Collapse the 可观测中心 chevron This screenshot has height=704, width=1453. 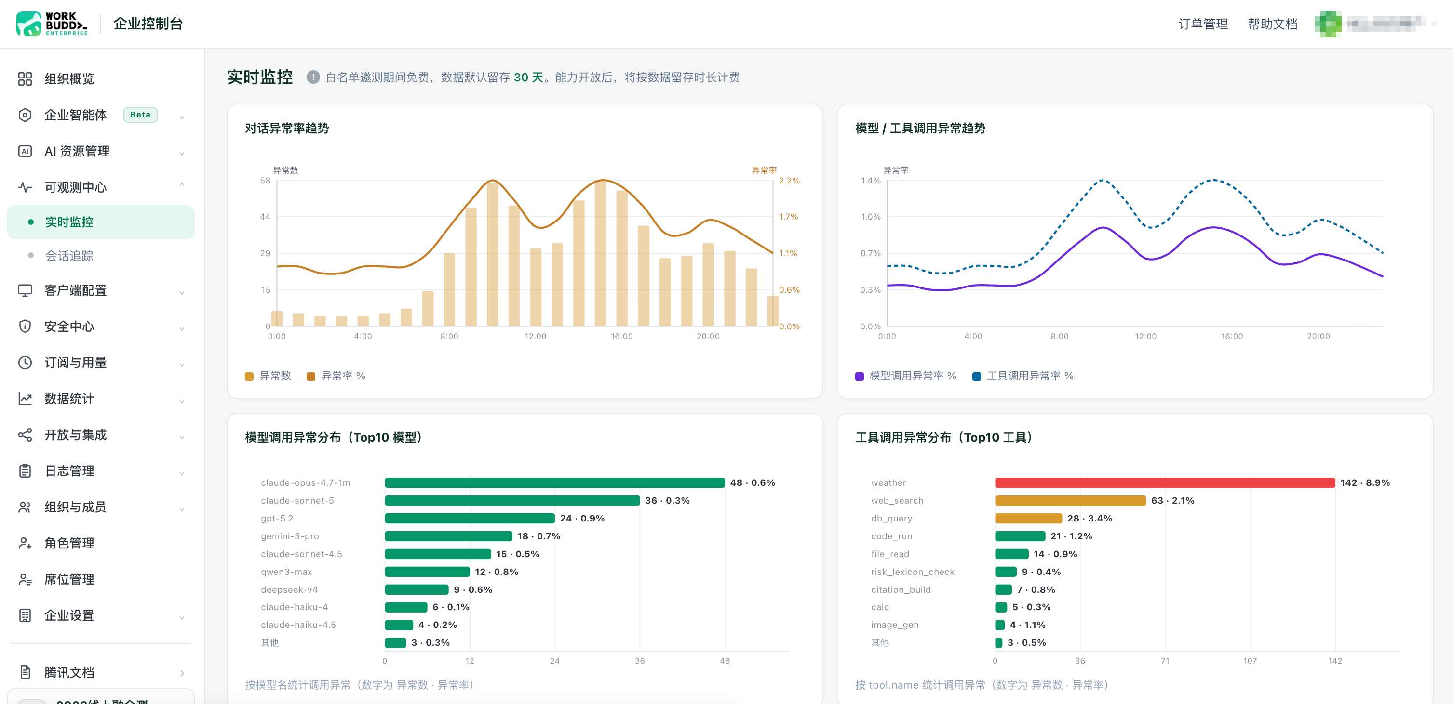[x=182, y=185]
